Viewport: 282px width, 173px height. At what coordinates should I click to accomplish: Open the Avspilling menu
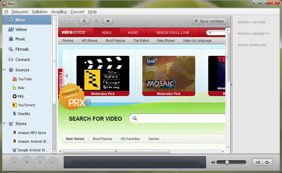[59, 12]
